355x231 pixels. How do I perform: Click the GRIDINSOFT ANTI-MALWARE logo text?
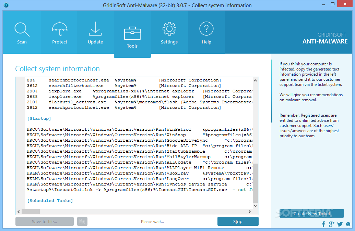[325, 38]
